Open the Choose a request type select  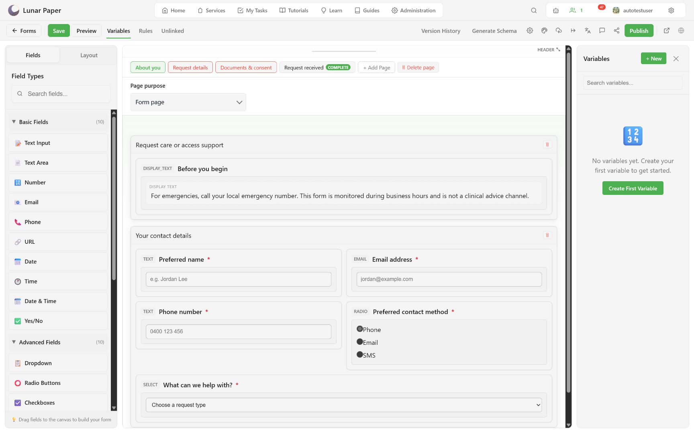coord(344,405)
